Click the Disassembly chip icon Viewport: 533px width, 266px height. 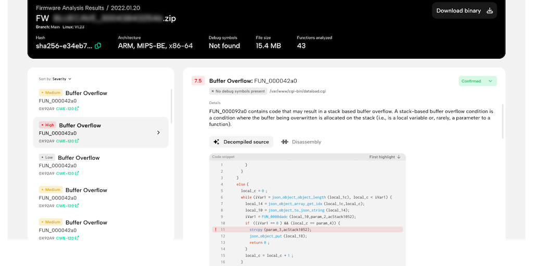284,142
